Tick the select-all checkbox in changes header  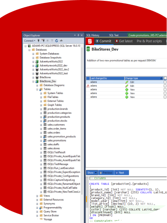point(165,78)
